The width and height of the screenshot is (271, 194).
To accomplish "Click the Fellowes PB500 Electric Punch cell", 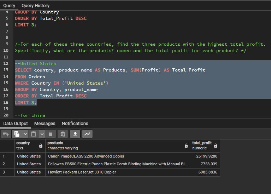I will (118, 164).
